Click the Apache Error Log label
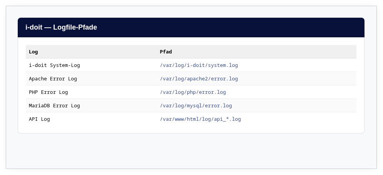Screen dimensions: 383x175 click(x=53, y=79)
